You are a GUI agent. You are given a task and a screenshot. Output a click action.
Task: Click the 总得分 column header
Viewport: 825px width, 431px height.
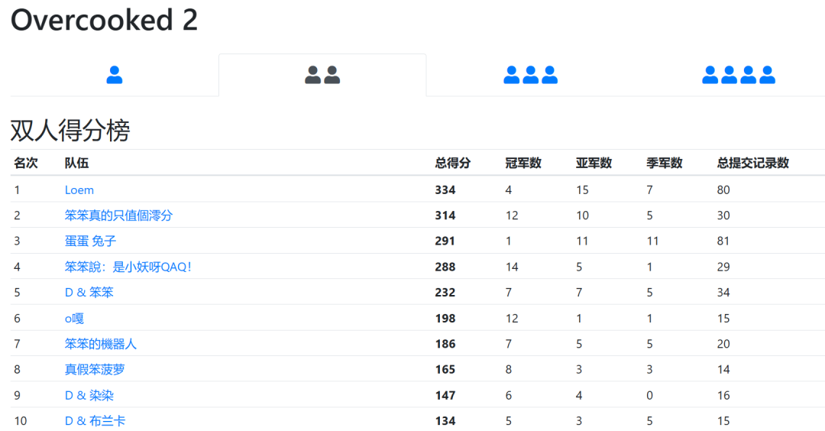tap(452, 163)
